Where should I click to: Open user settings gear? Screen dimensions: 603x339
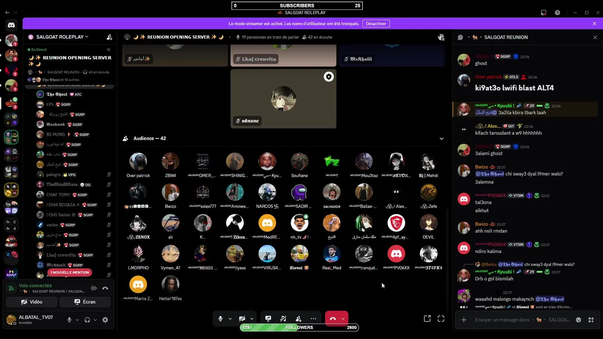click(105, 320)
